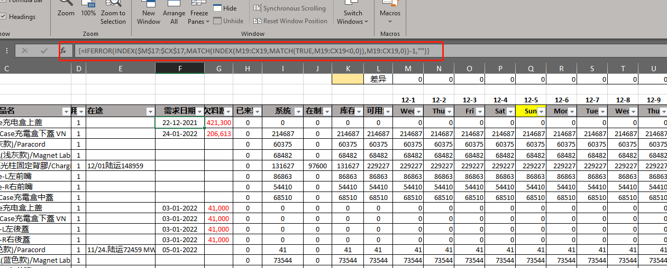Open filter on yellow Sun column header

[541, 111]
